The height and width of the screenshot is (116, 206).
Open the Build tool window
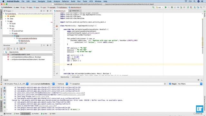pos(16,114)
